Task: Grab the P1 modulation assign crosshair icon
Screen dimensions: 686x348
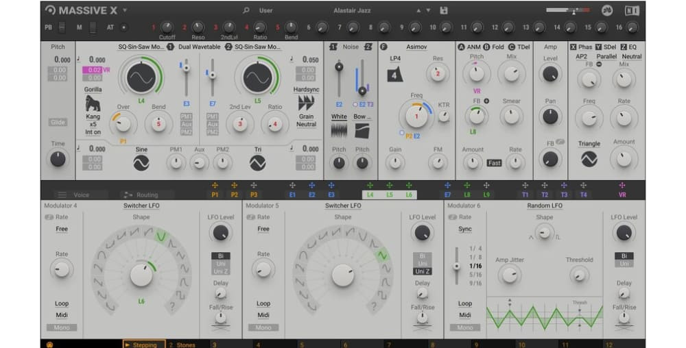Action: pos(215,186)
